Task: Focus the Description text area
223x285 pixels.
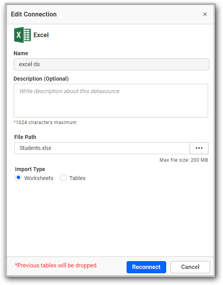Action: 111,101
